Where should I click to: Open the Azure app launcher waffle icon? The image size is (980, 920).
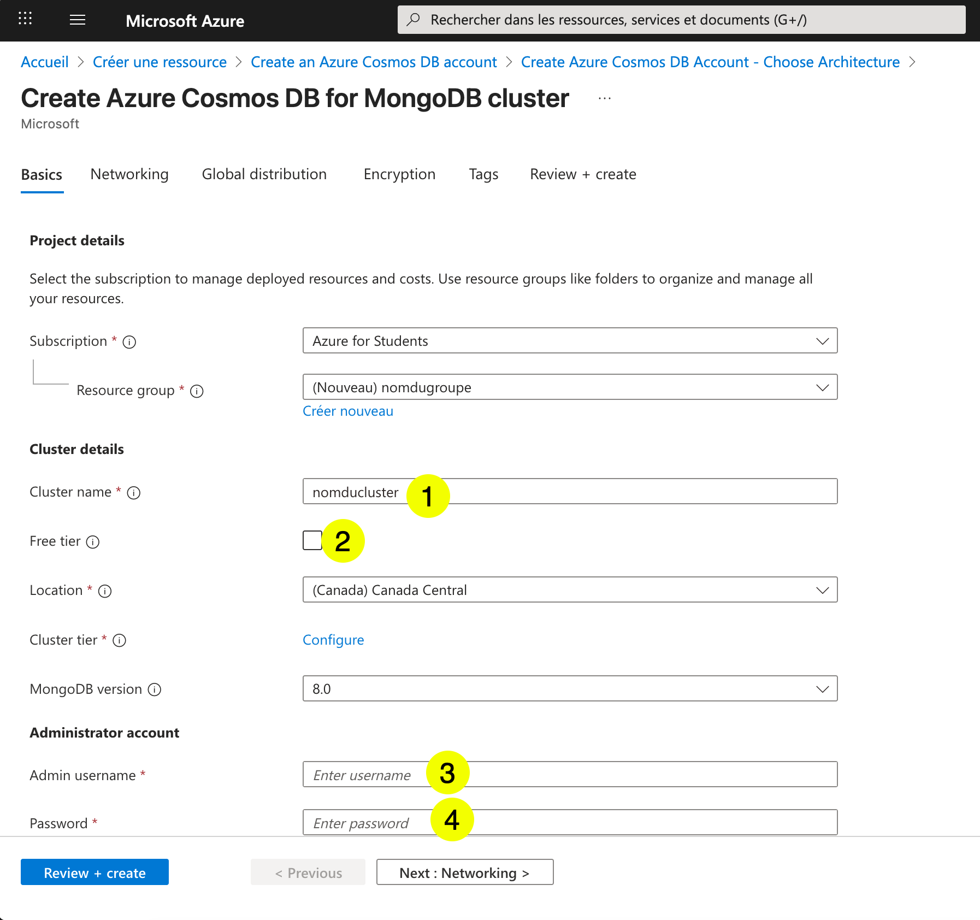[x=25, y=20]
